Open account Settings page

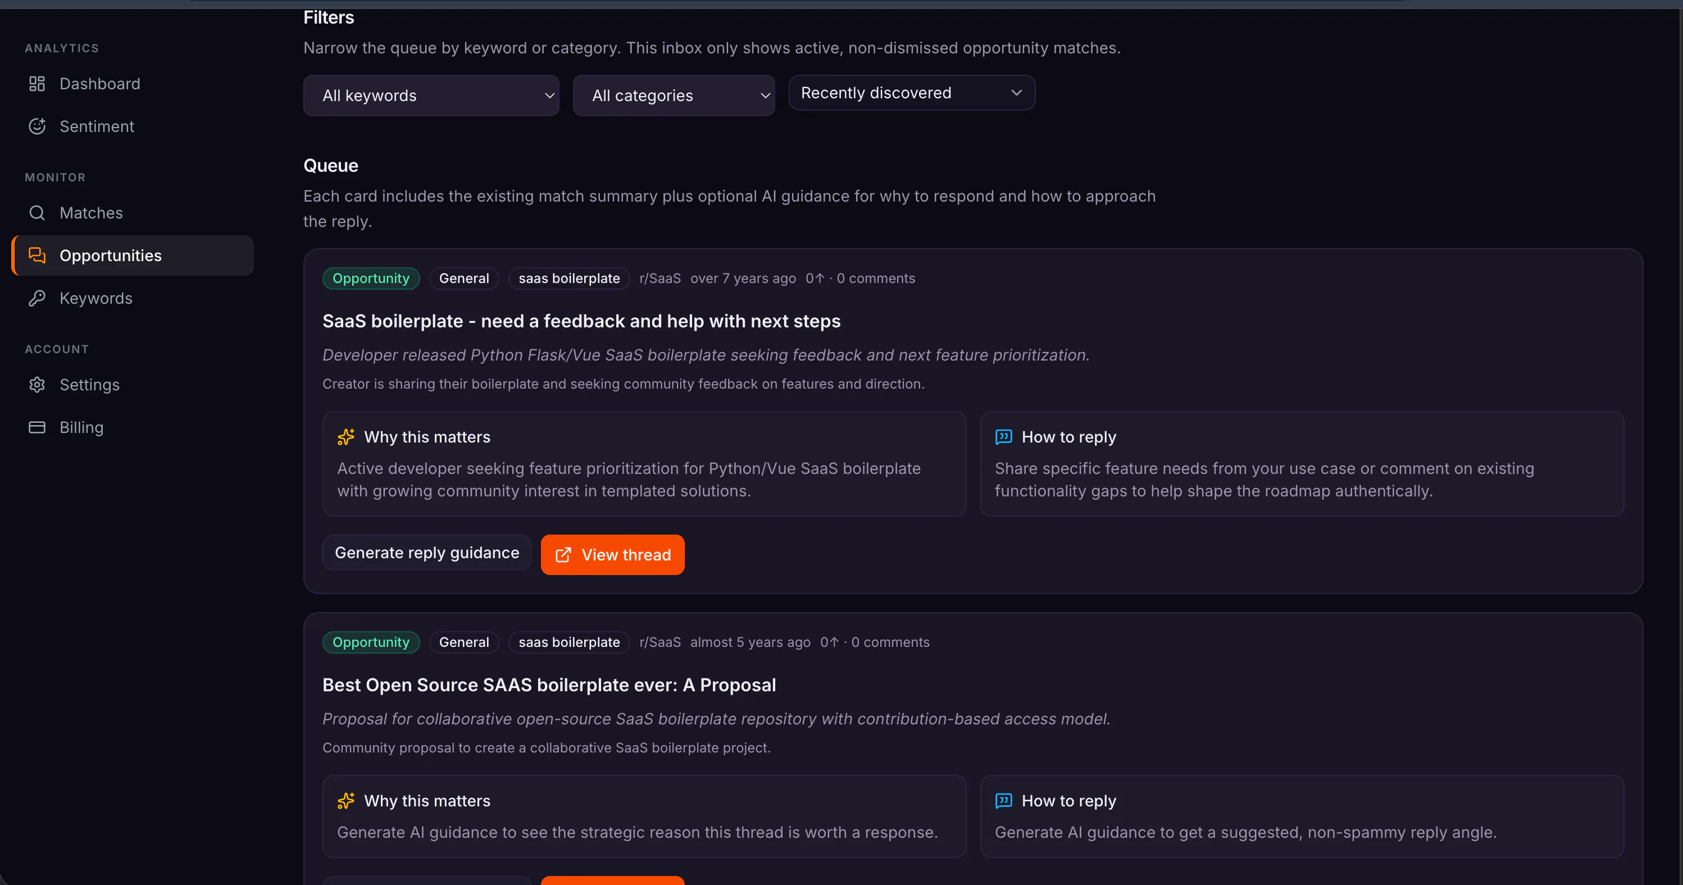click(x=133, y=385)
